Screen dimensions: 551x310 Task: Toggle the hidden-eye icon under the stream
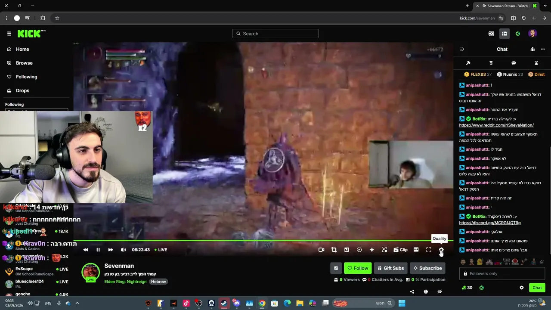click(x=440, y=291)
